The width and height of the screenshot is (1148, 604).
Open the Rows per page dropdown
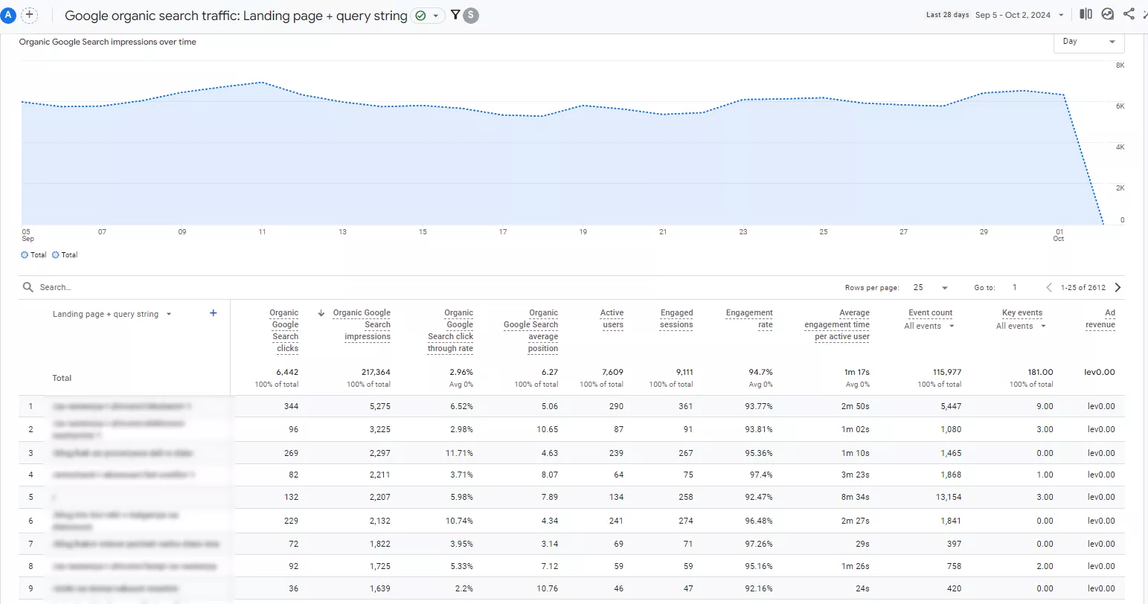(930, 288)
